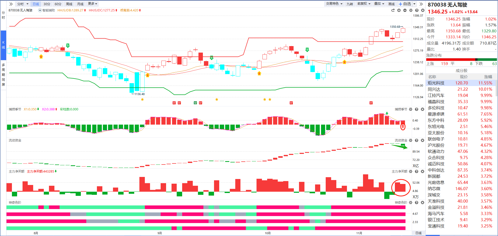The height and width of the screenshot is (236, 498).
Task: Click the 名称 column header
Action: click(432, 77)
